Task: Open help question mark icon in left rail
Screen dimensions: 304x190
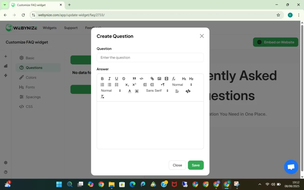Action: coord(6,172)
